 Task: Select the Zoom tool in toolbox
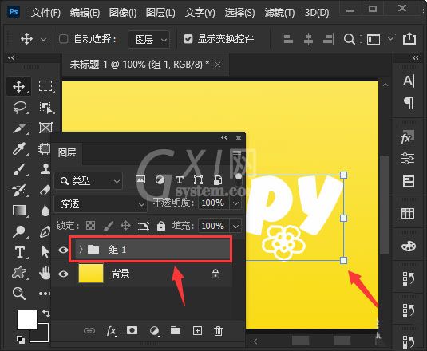coord(19,294)
